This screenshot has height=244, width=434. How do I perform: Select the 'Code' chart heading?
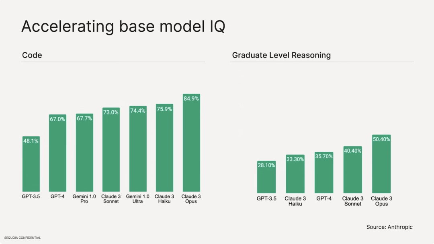pyautogui.click(x=32, y=55)
